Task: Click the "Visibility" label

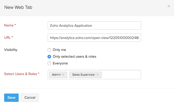Action: coord(11,49)
